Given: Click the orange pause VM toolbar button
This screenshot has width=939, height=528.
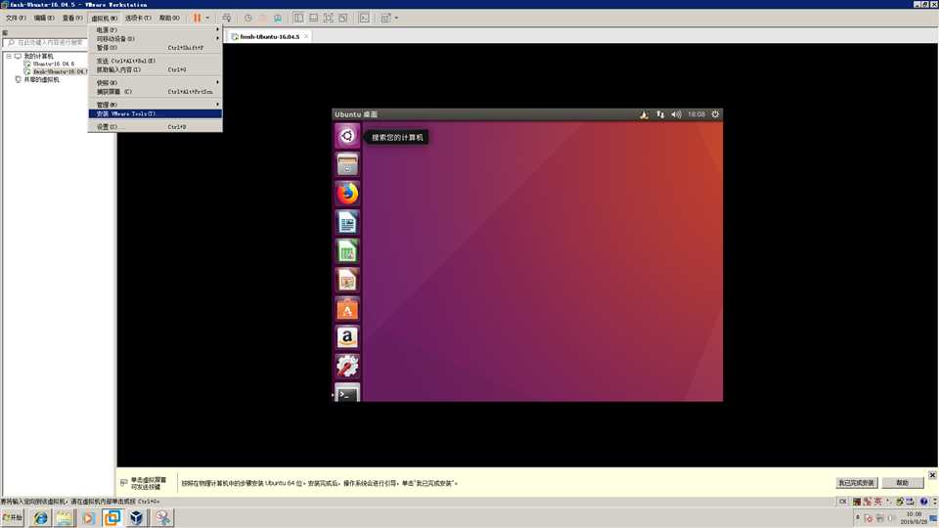Looking at the screenshot, I should tap(197, 18).
